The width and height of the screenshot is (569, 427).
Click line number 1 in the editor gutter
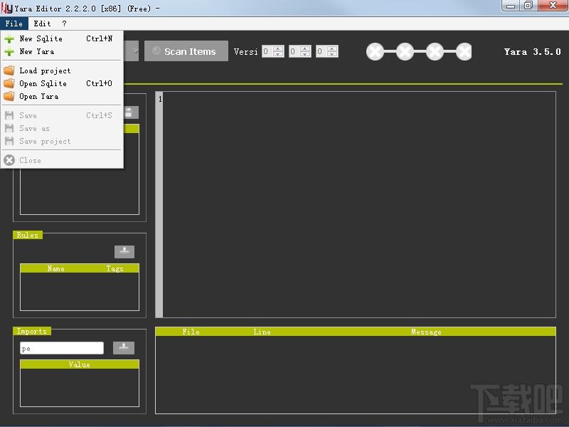tap(160, 99)
